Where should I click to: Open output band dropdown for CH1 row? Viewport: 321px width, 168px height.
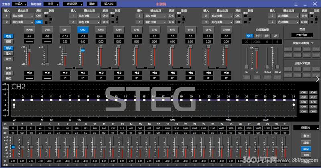click(x=22, y=16)
